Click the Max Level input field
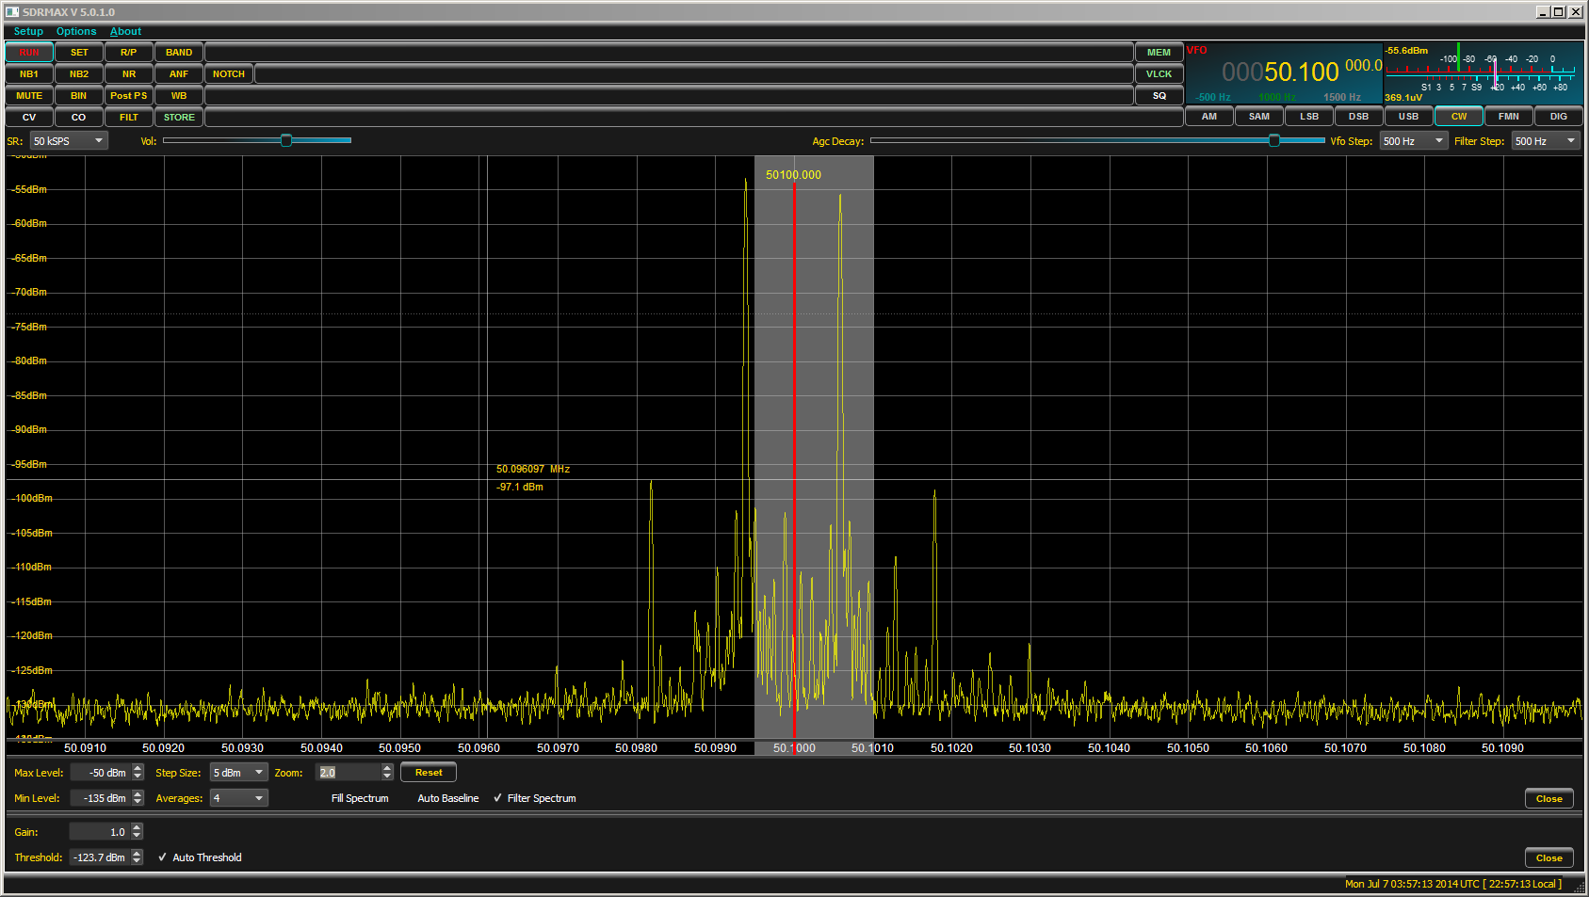This screenshot has width=1589, height=897. (x=100, y=773)
